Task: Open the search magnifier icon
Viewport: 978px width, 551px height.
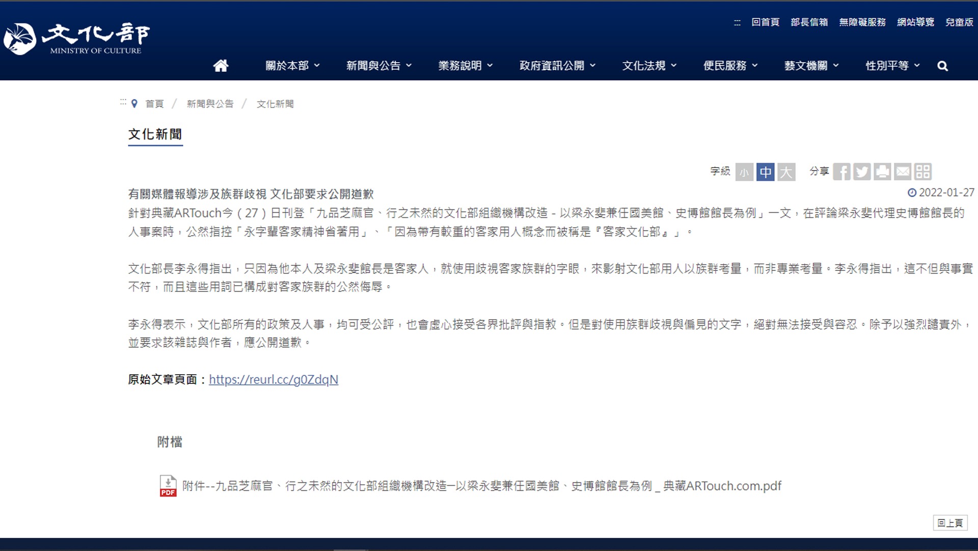Action: 942,66
